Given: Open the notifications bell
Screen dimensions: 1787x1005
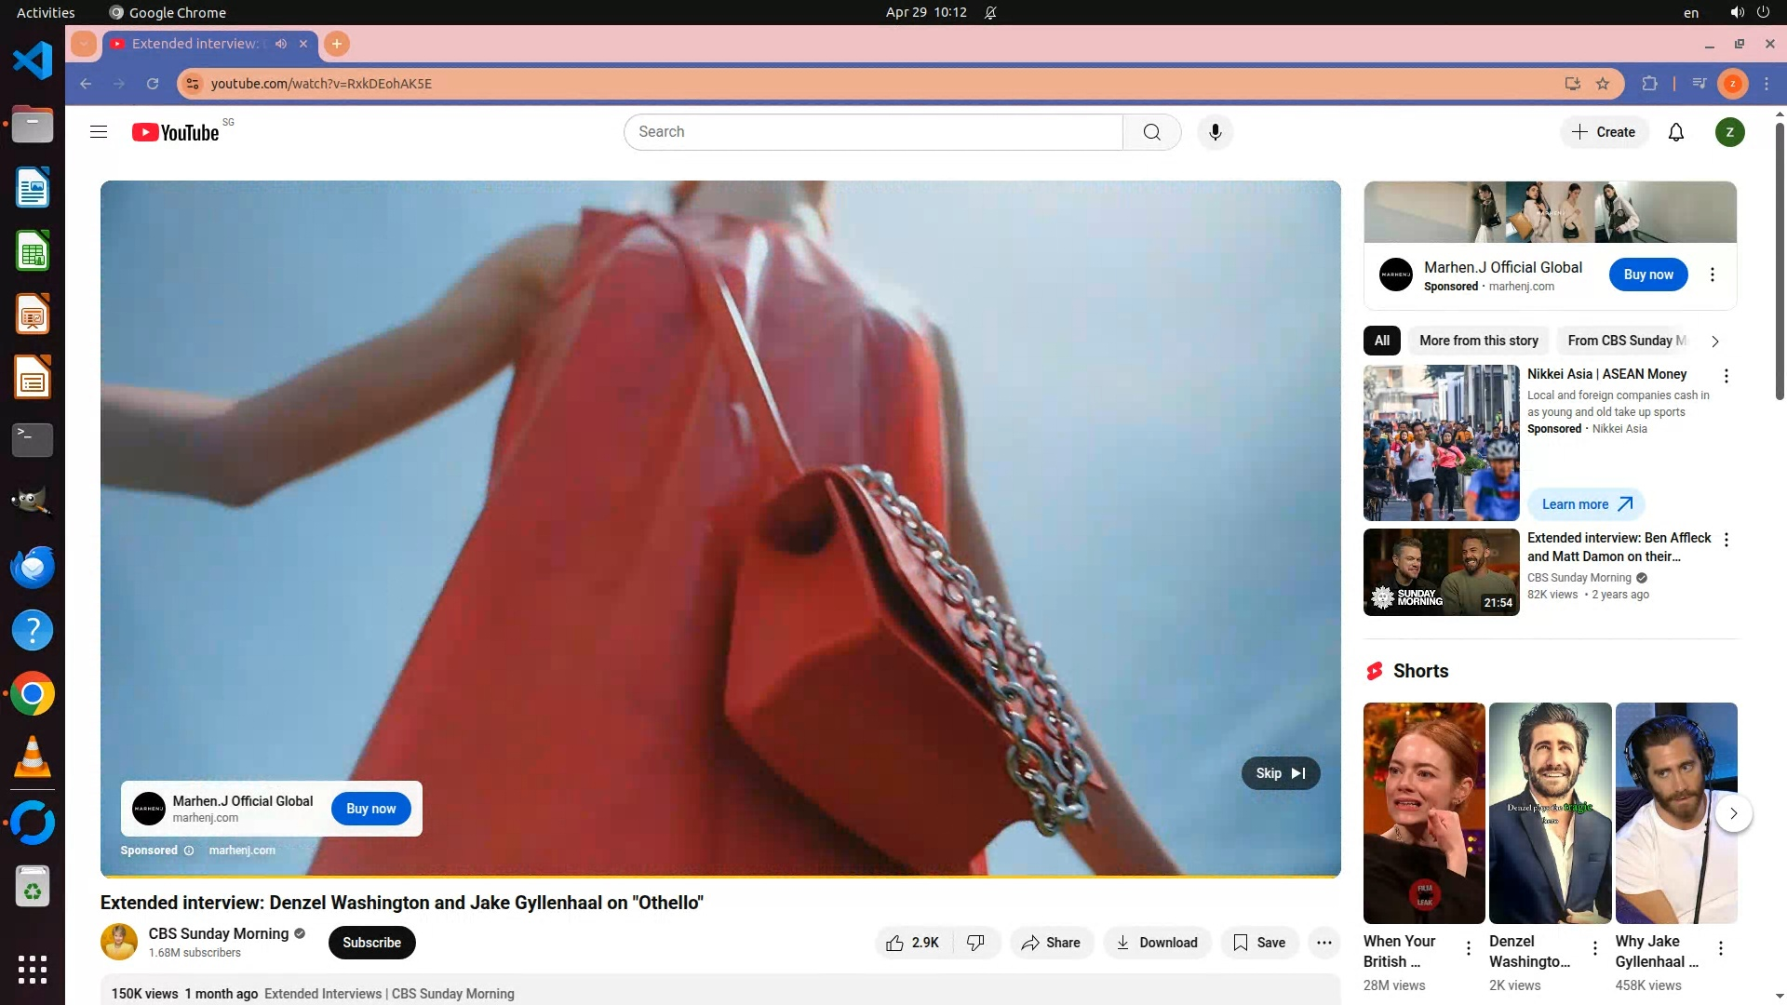Looking at the screenshot, I should [x=1675, y=132].
